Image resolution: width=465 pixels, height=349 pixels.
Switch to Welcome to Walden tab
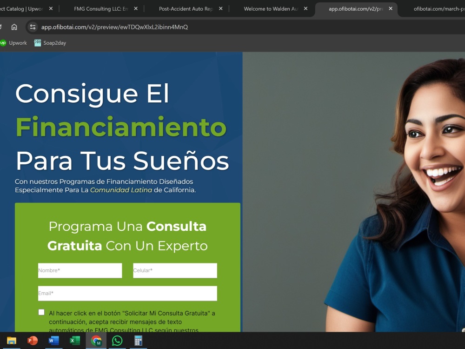point(271,9)
